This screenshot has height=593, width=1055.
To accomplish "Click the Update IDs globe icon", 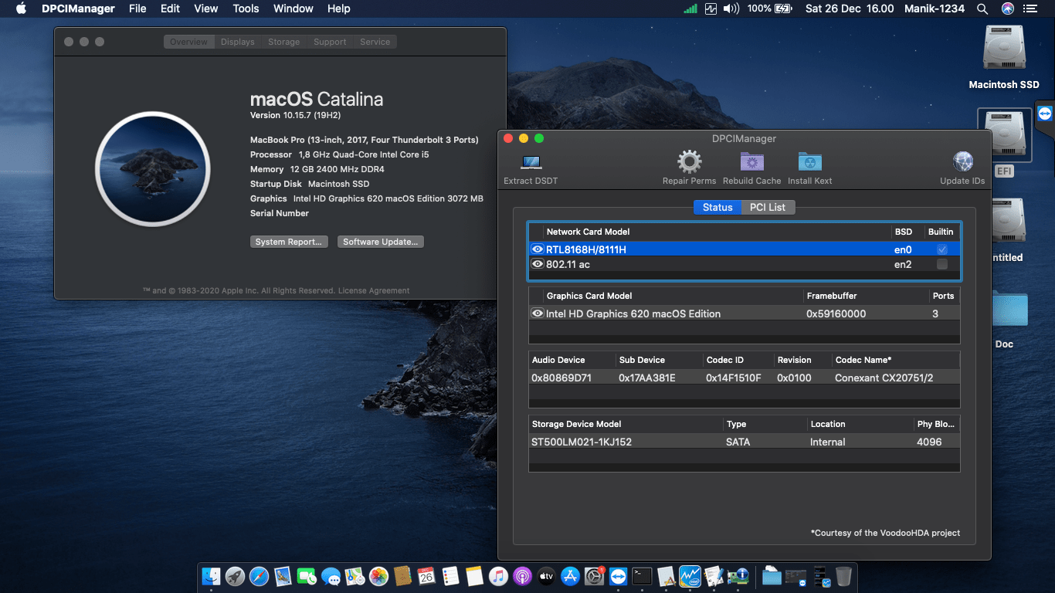I will [x=963, y=162].
